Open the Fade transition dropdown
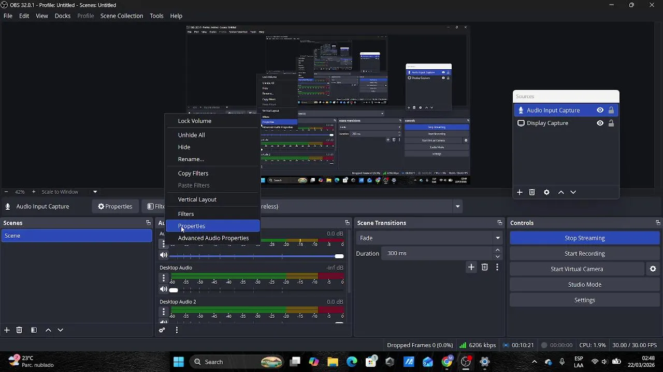Image resolution: width=663 pixels, height=372 pixels. (x=430, y=238)
